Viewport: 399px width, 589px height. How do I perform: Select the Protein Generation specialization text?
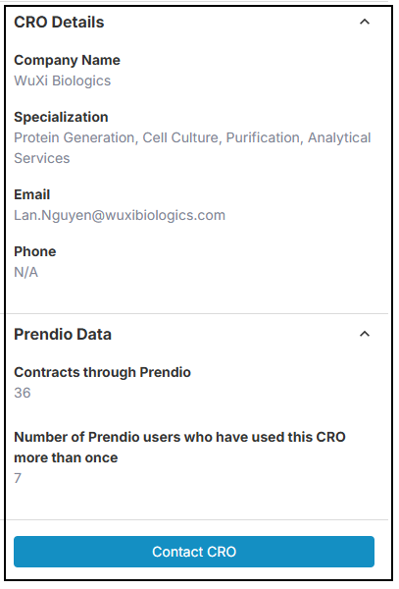75,137
